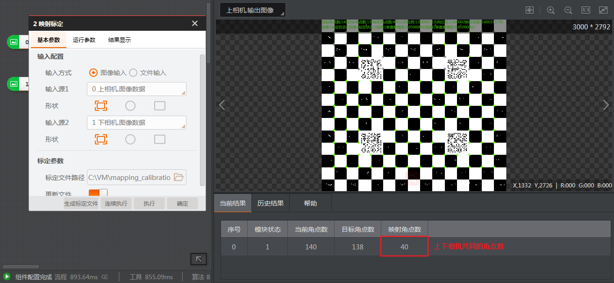The height and width of the screenshot is (283, 614).
Task: Zoom in on the output image
Action: click(x=551, y=10)
